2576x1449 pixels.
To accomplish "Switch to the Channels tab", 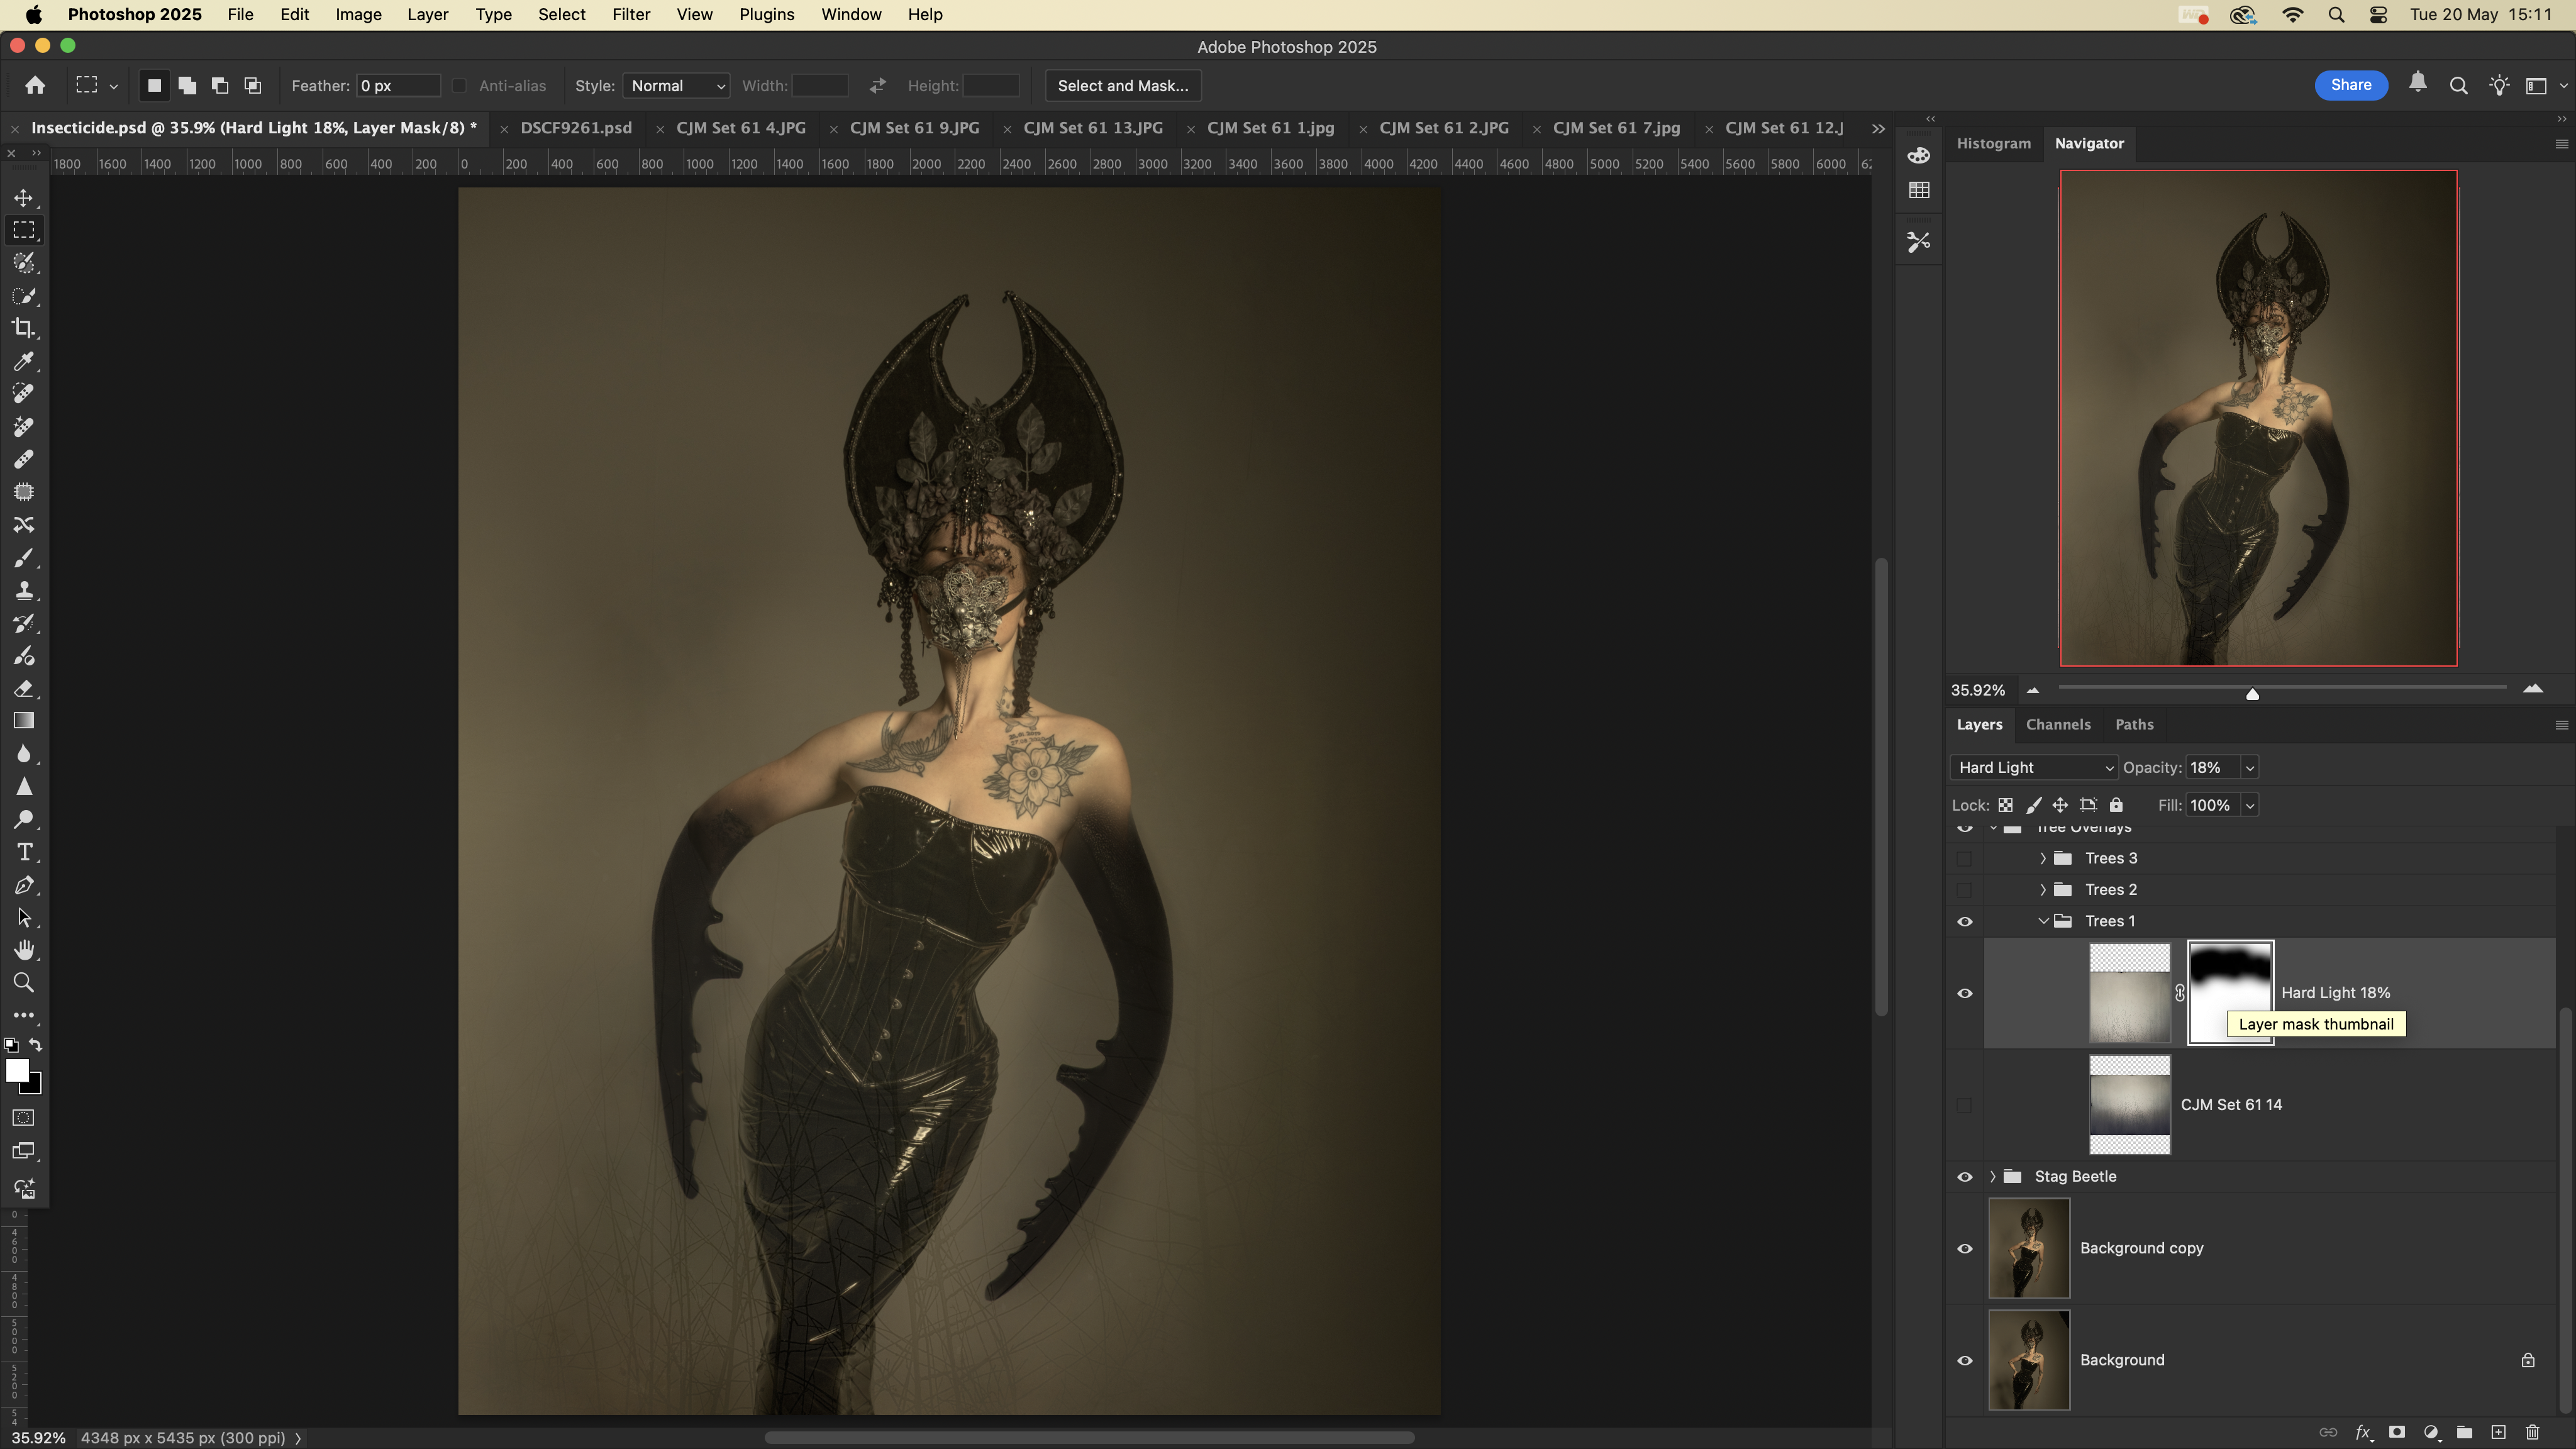I will tap(2057, 725).
